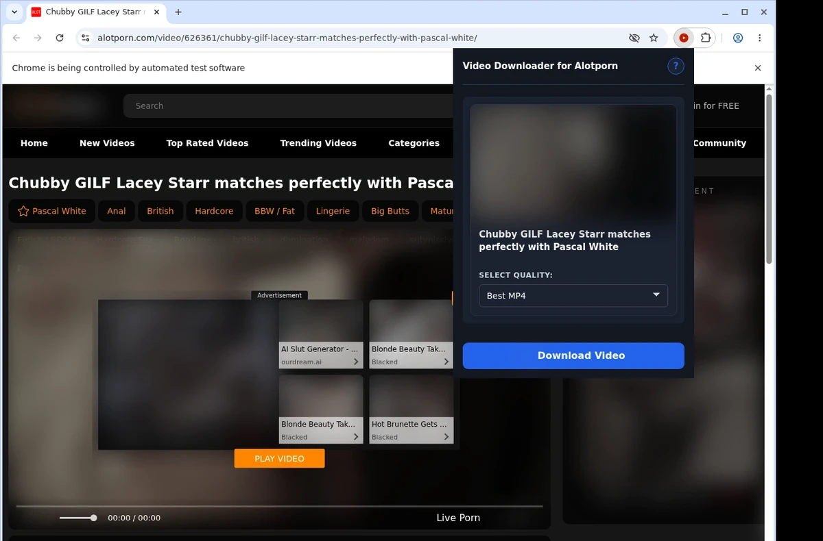Screen dimensions: 823x541
Task: Open the Chrome three-dot menu
Action: (760, 38)
